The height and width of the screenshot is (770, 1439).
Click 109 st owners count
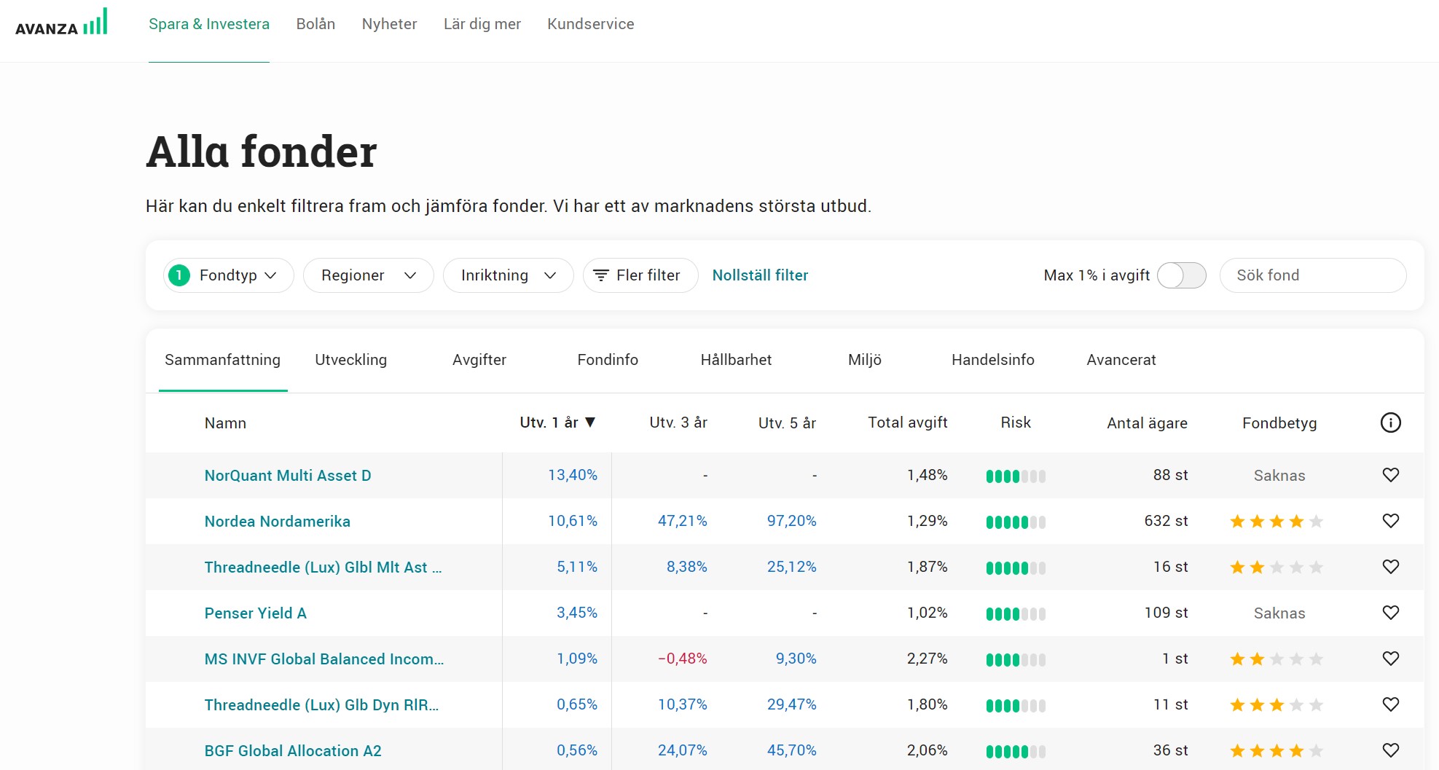tap(1166, 613)
